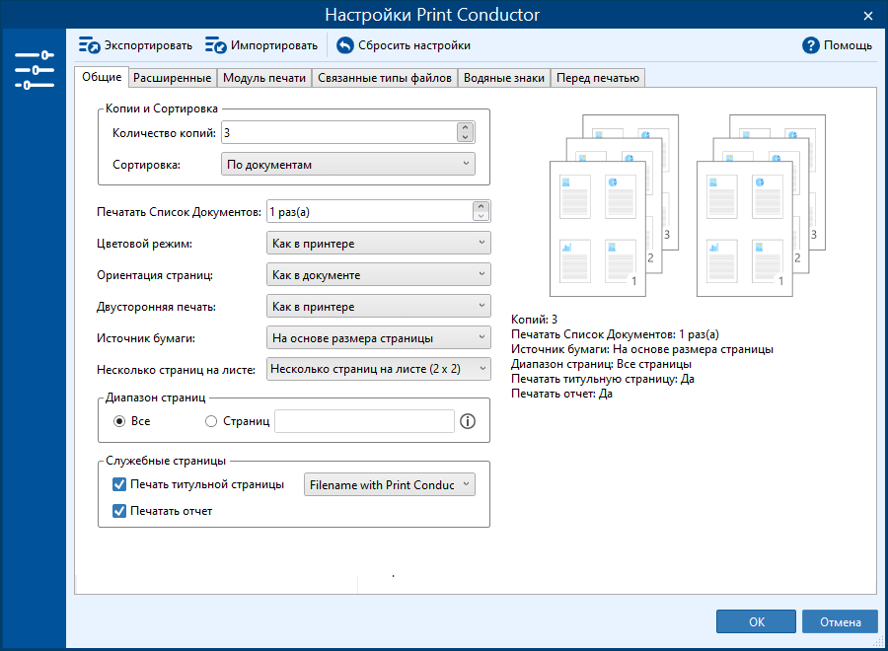Click the Export settings icon

click(x=89, y=45)
